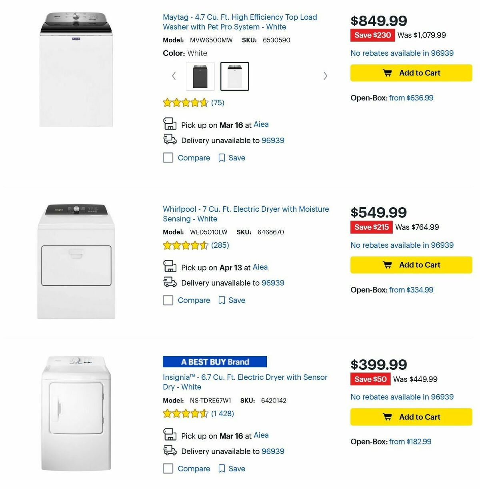This screenshot has height=489, width=480.
Task: Click the cart icon inside Maytag Add to Cart
Action: coord(387,73)
